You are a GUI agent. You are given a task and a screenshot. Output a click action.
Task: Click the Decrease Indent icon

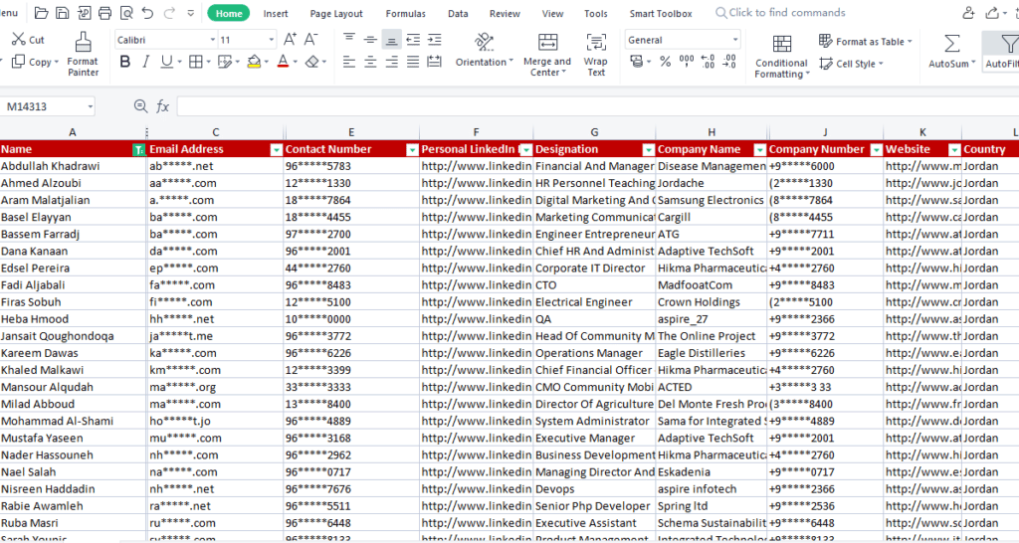click(x=413, y=40)
